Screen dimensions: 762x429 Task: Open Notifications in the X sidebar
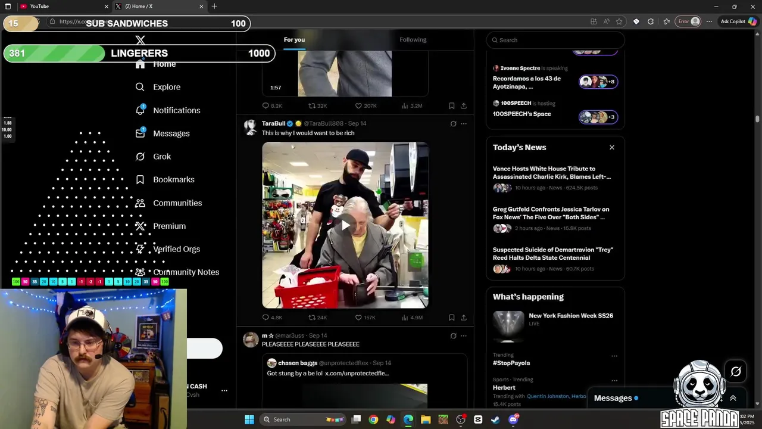[x=168, y=110]
